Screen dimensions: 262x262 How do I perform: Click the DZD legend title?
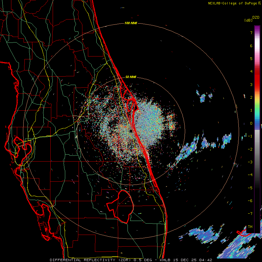coord(256,17)
